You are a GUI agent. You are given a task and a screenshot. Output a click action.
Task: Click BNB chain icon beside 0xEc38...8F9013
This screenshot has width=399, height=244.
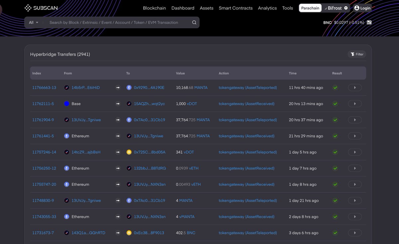pos(129,233)
